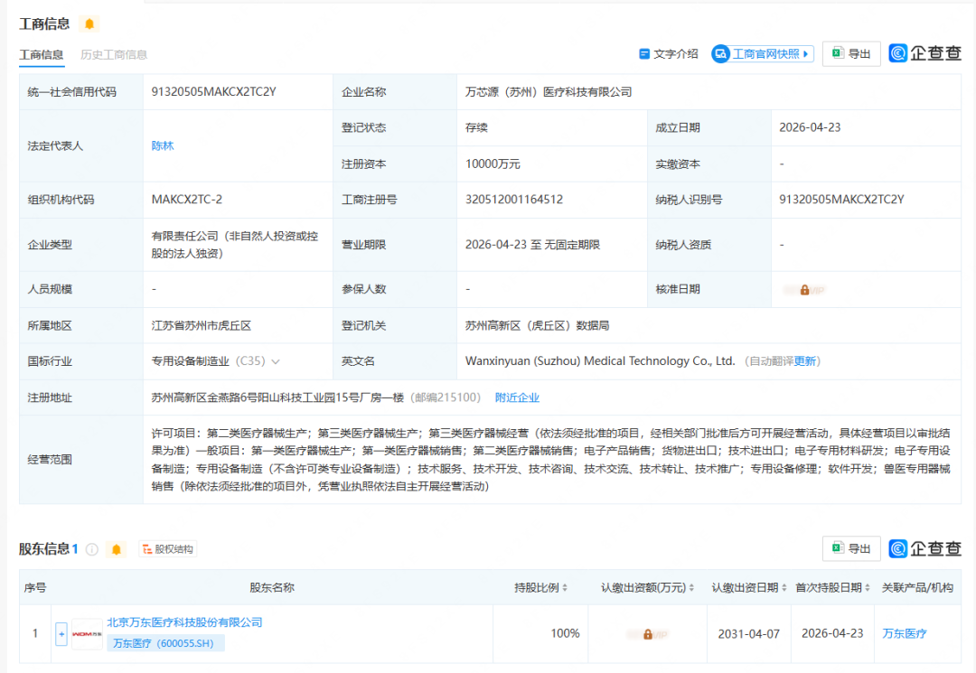Open 文字介绍 text introduction
The width and height of the screenshot is (976, 673).
click(x=669, y=54)
